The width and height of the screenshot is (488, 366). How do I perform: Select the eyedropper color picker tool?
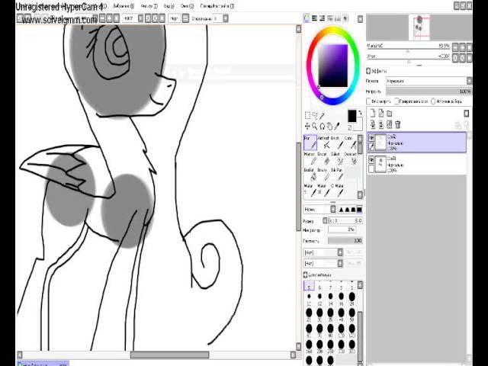pos(337,126)
